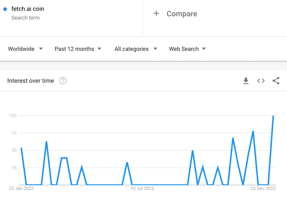The height and width of the screenshot is (206, 287).
Task: Click the Search term label
Action: (x=25, y=18)
